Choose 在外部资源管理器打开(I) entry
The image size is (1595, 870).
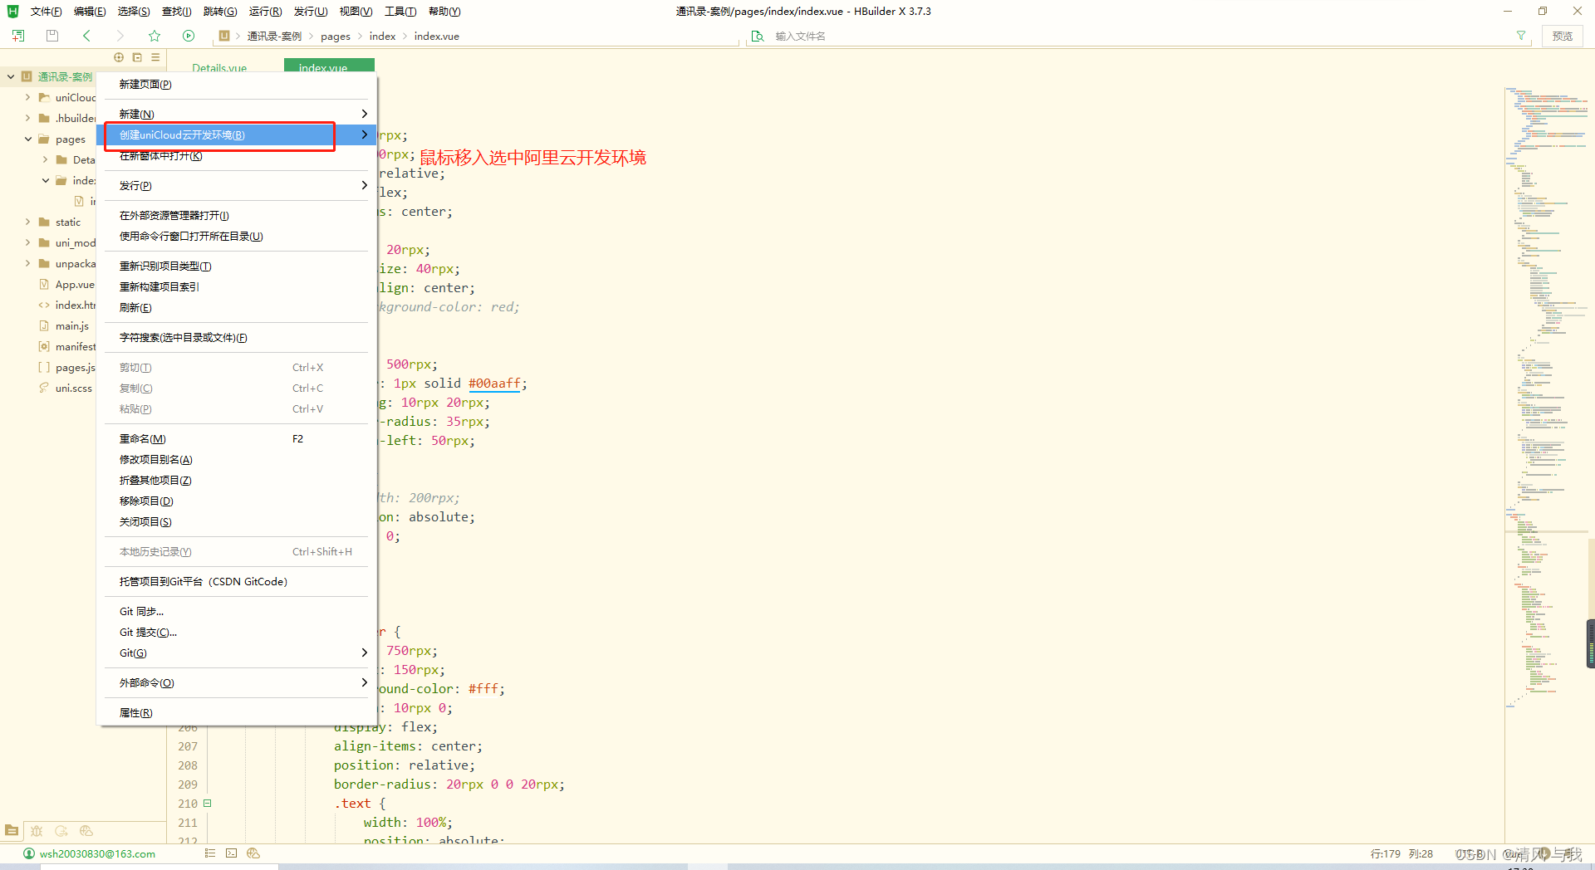click(237, 215)
